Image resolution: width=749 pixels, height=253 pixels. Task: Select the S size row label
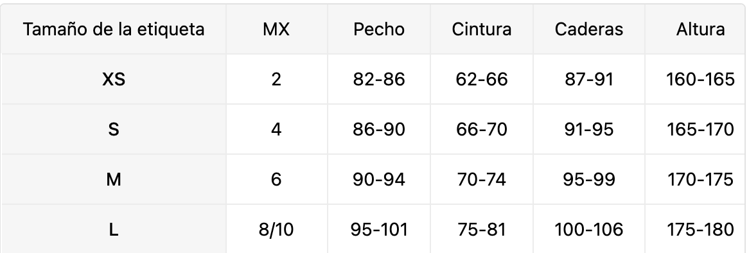114,129
